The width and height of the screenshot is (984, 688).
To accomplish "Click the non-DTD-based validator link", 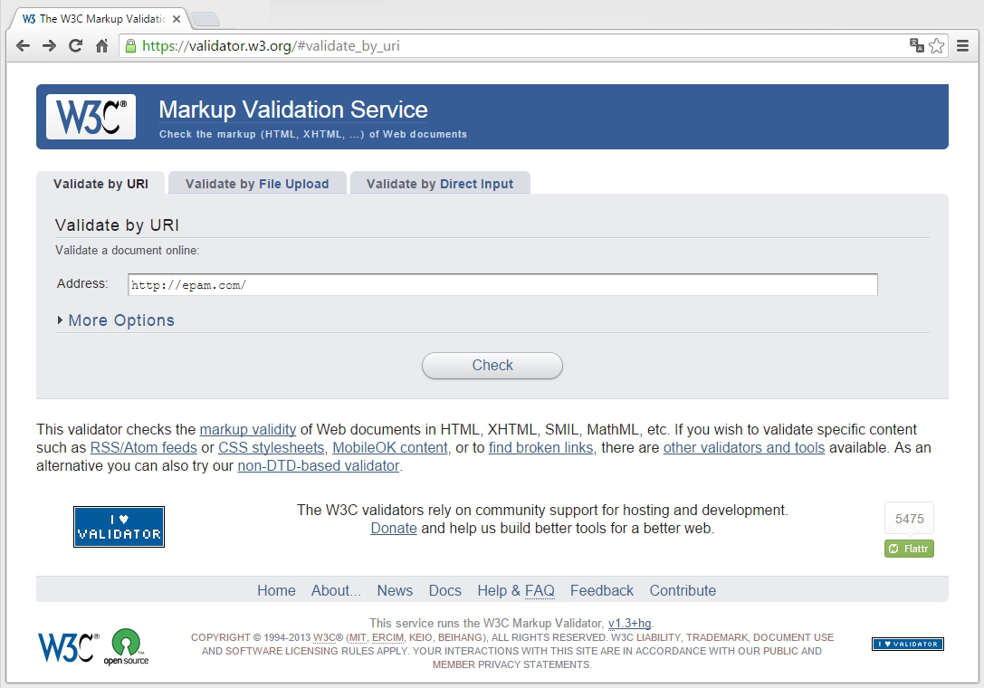I will (318, 465).
